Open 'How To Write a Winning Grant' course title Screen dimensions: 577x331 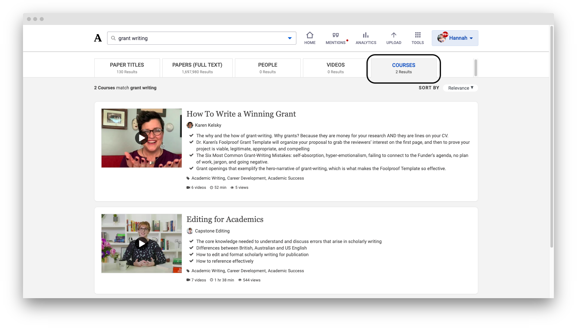pos(241,114)
